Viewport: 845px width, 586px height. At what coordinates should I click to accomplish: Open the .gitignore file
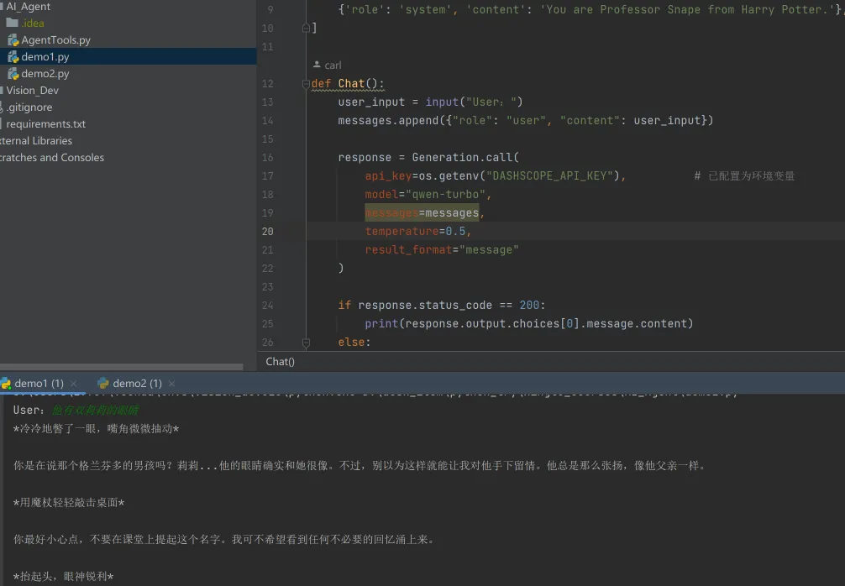point(29,107)
